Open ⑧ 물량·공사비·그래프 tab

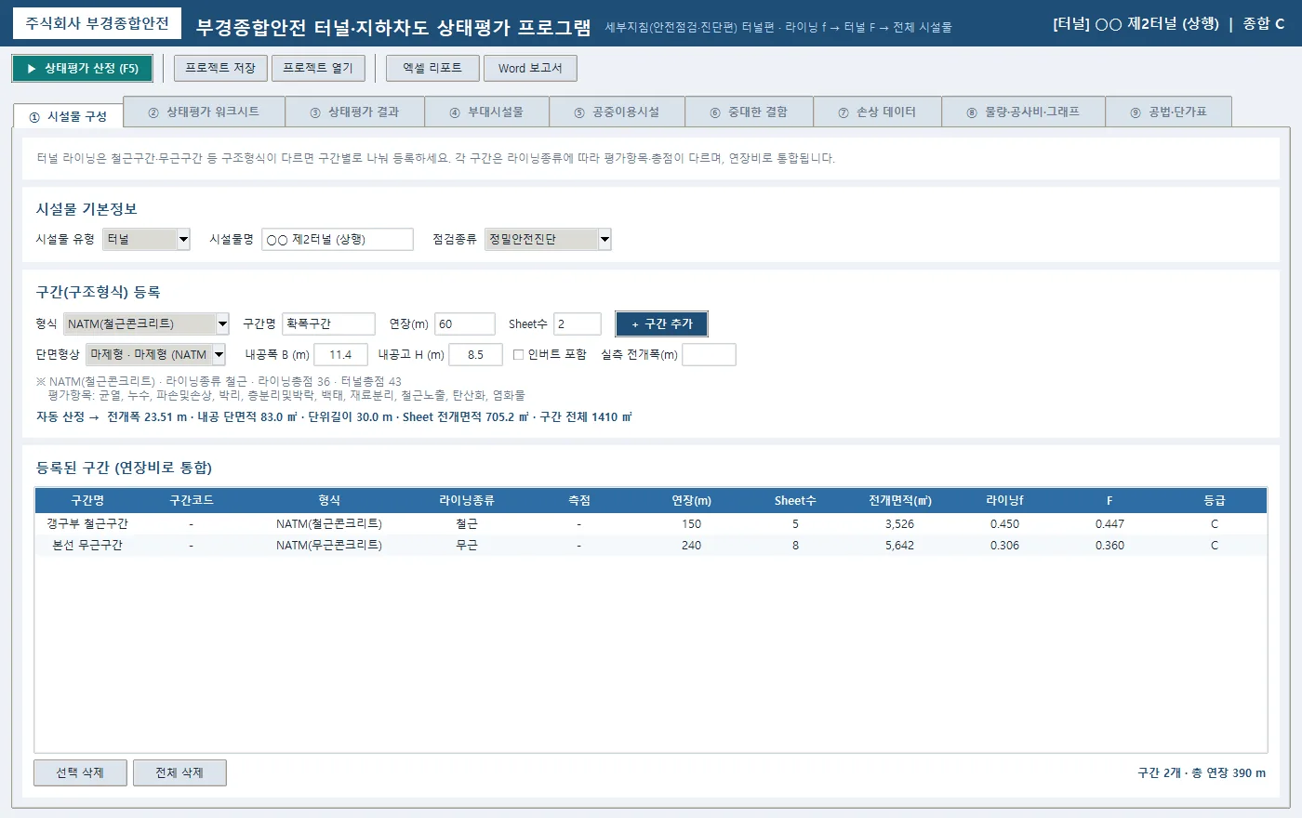(x=1023, y=112)
